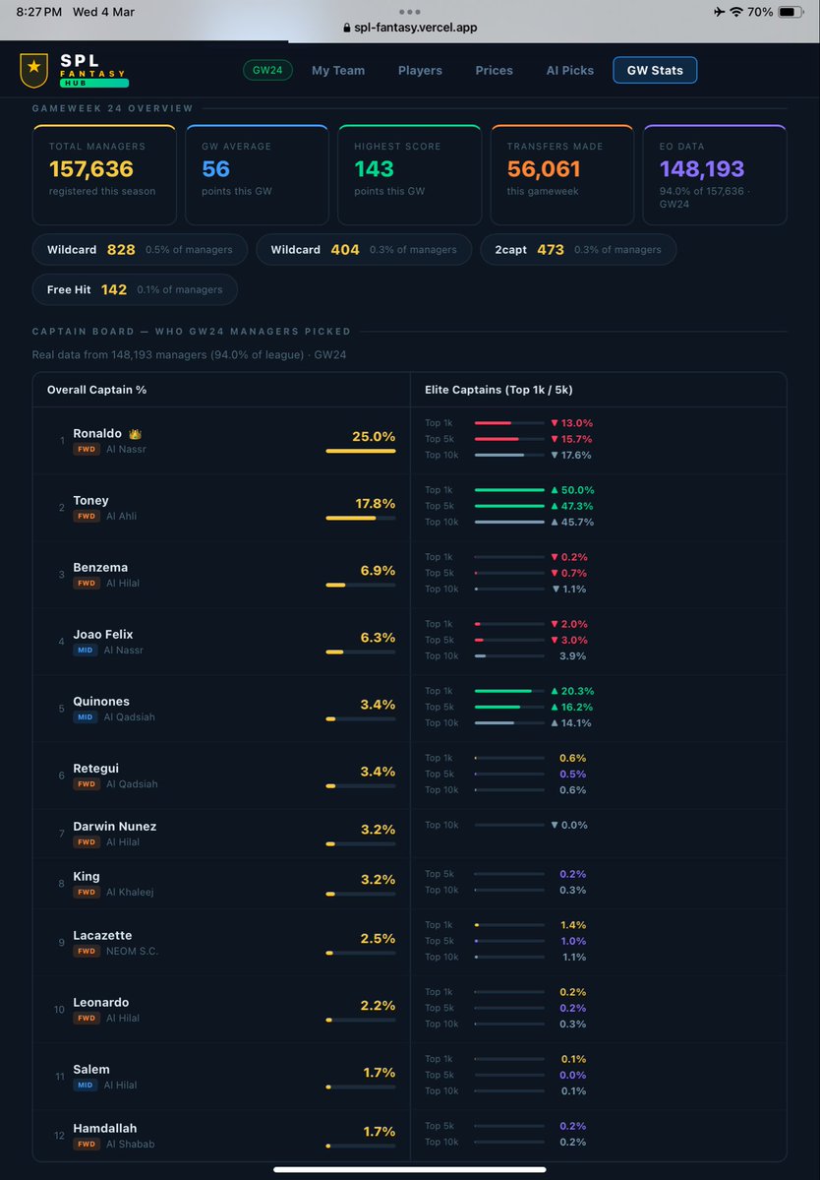Select the King player name
The image size is (820, 1180).
coord(87,877)
